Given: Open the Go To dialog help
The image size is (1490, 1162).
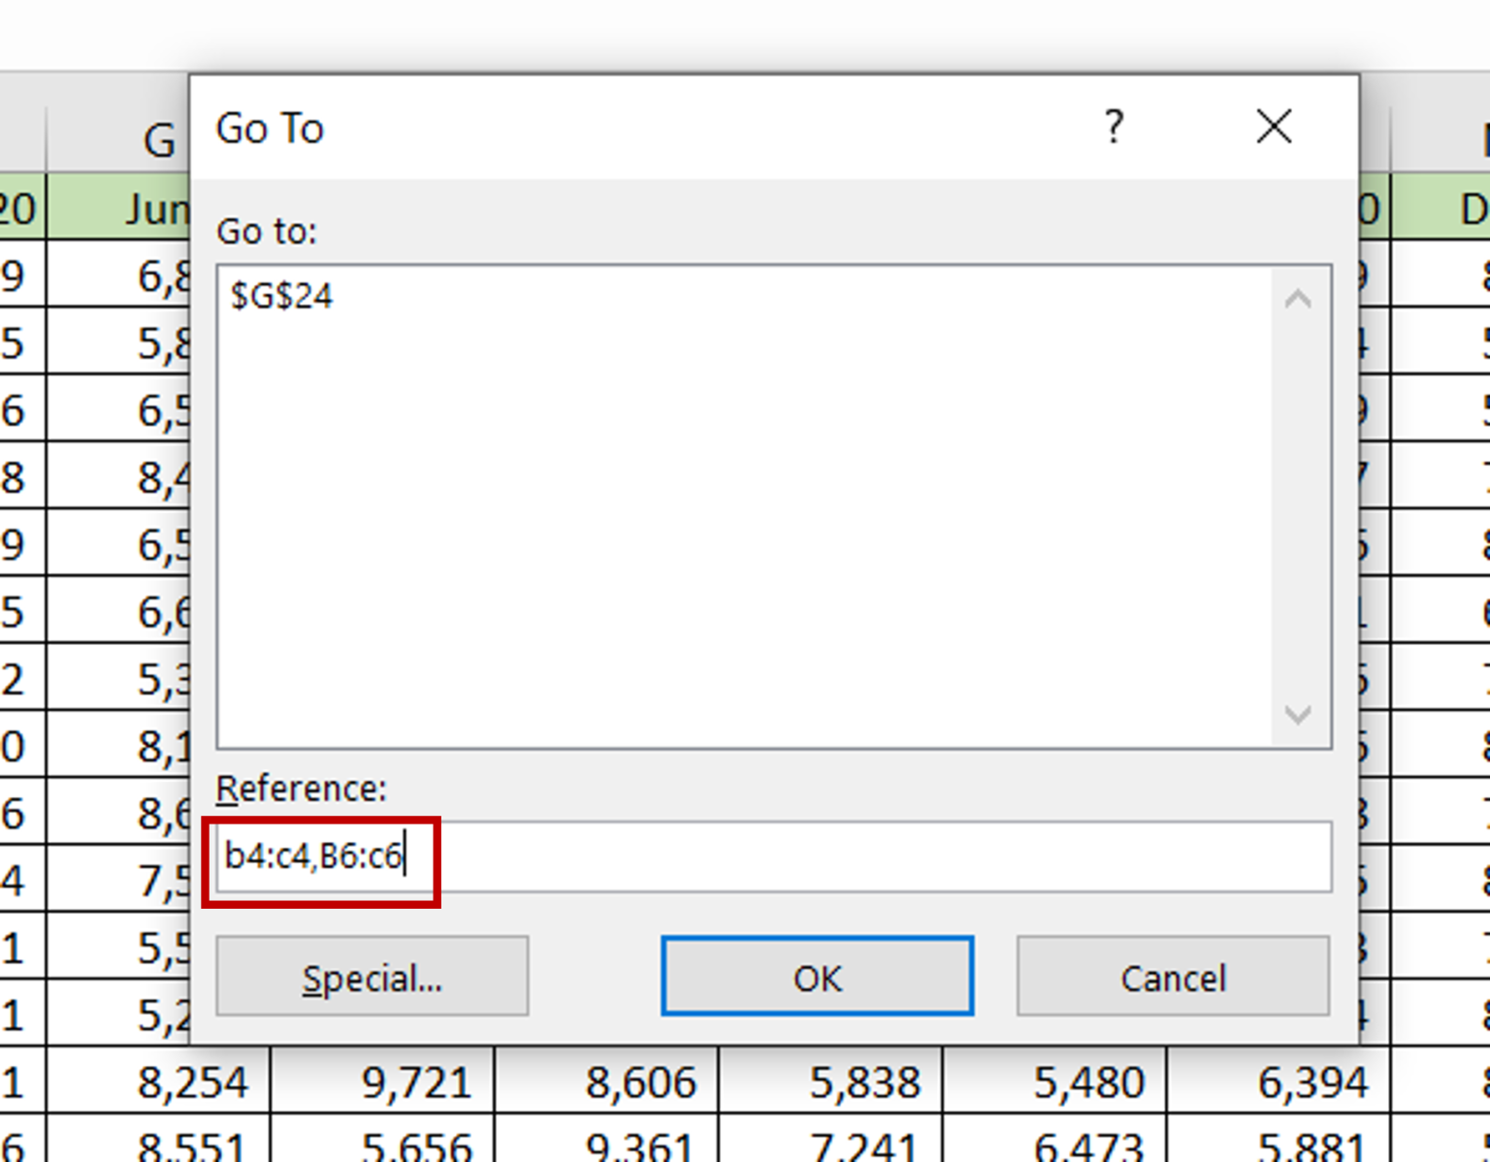Looking at the screenshot, I should 1113,127.
